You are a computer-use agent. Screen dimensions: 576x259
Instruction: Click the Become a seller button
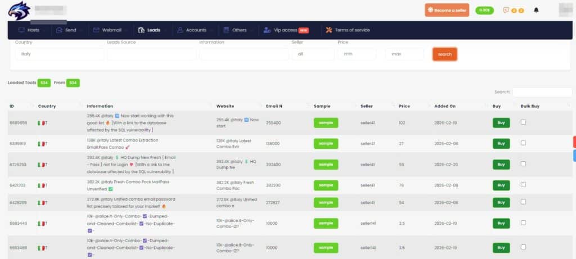coord(447,10)
